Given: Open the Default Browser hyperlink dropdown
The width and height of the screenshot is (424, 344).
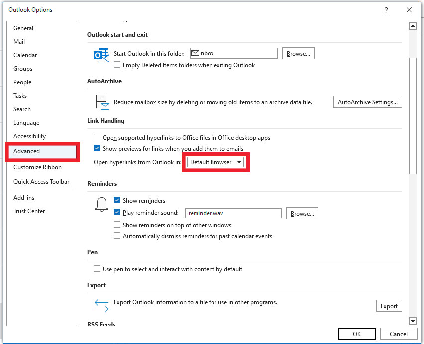Looking at the screenshot, I should pos(215,162).
